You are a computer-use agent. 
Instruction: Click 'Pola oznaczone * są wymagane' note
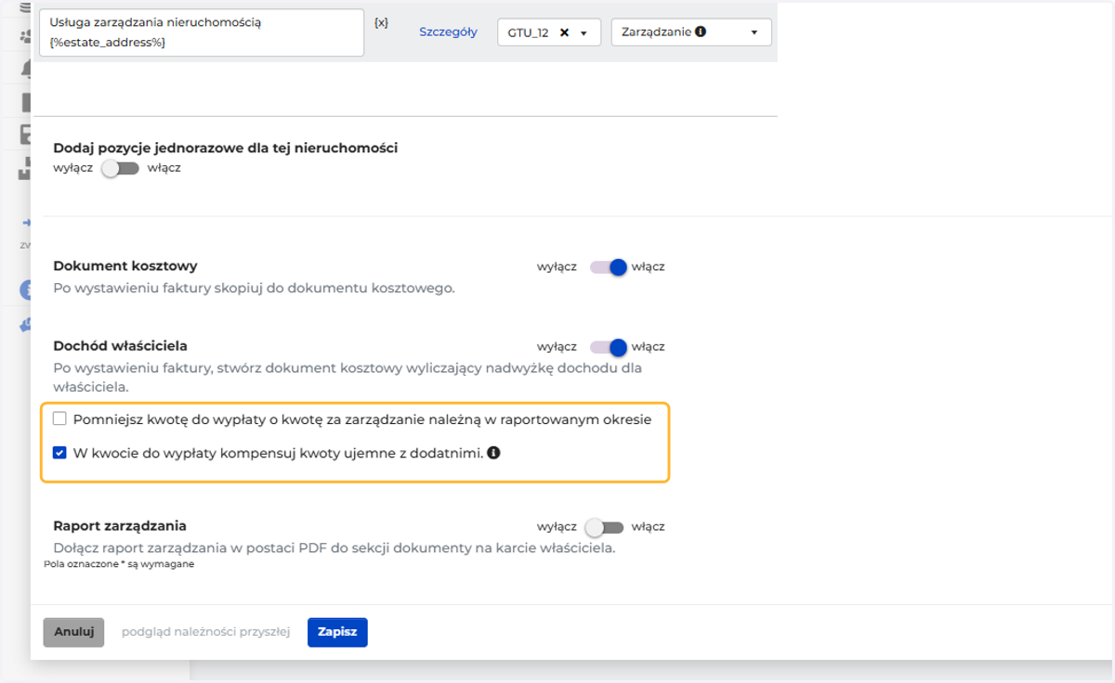pos(119,563)
